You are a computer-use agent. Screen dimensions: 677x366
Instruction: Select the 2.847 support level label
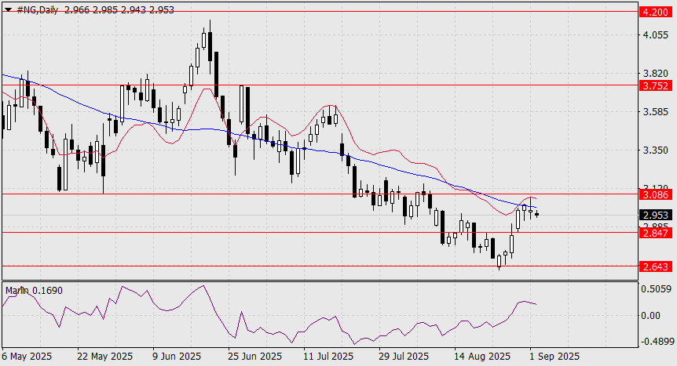tap(656, 234)
